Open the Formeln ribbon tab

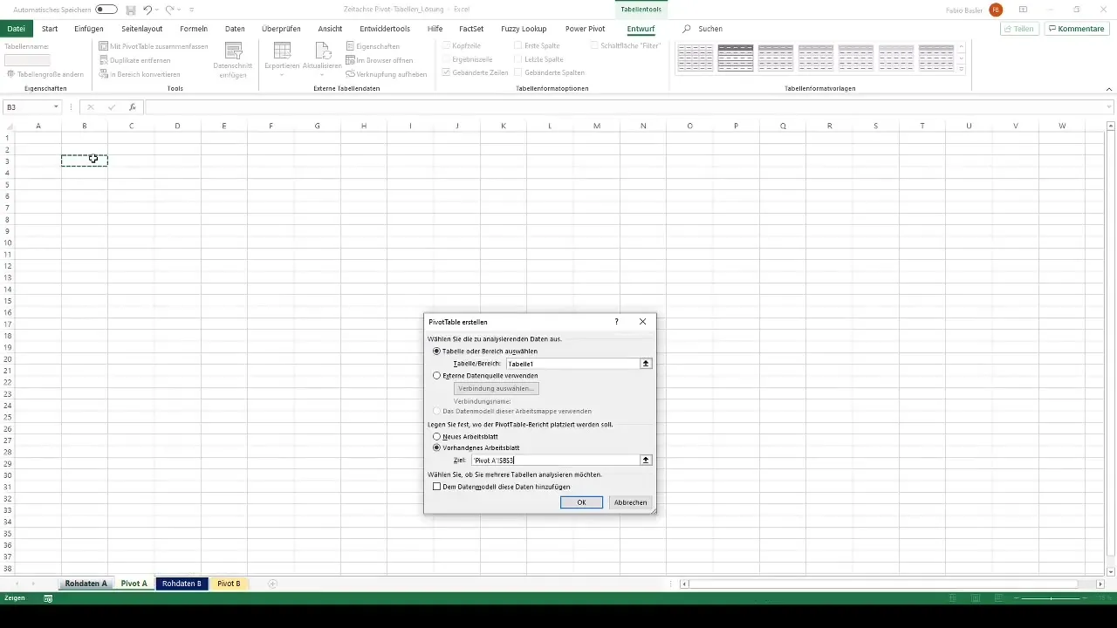point(194,29)
